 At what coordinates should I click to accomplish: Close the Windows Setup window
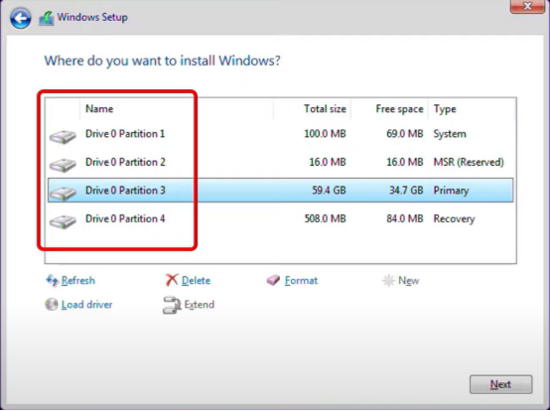[x=527, y=6]
